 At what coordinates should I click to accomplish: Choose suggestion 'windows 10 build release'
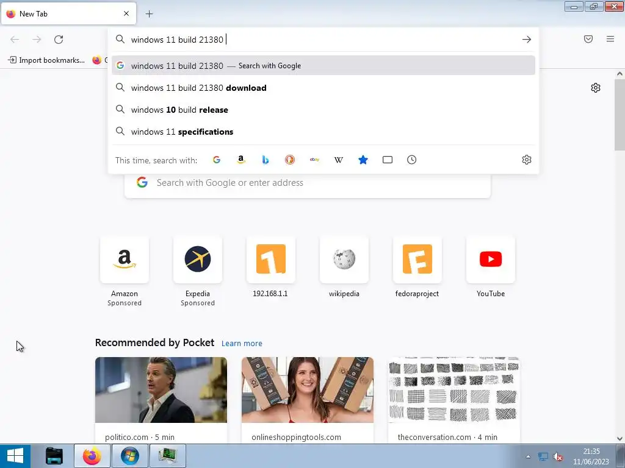(323, 110)
